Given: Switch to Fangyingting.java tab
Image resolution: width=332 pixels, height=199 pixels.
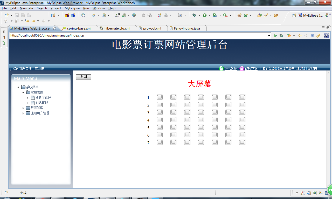Looking at the screenshot, I should [x=187, y=28].
